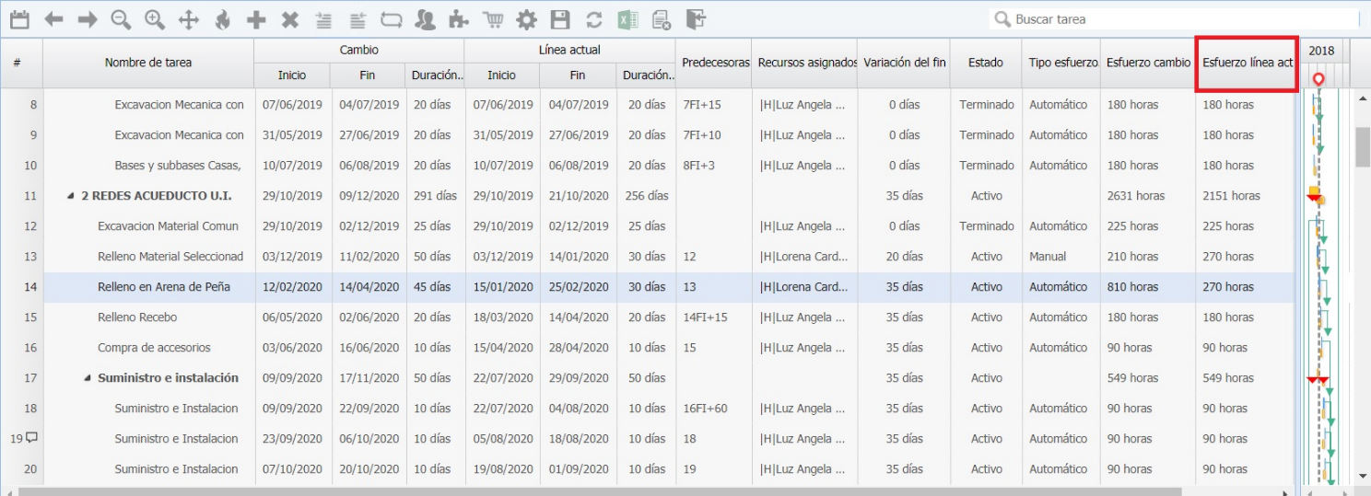Delete task with the X icon
1371x496 pixels.
click(x=289, y=18)
